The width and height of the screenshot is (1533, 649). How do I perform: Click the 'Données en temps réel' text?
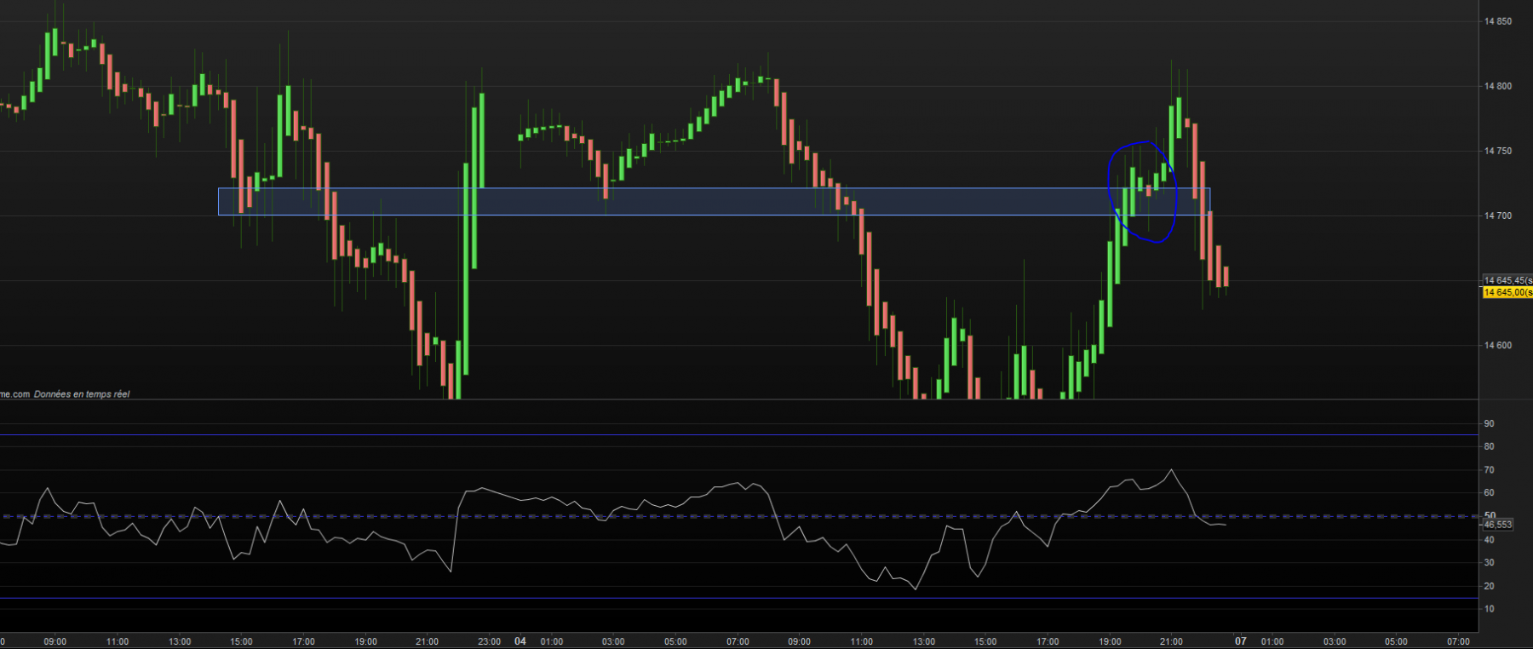point(82,394)
